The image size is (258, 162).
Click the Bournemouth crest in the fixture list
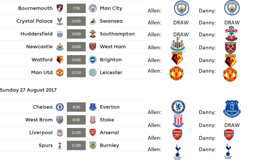point(60,8)
